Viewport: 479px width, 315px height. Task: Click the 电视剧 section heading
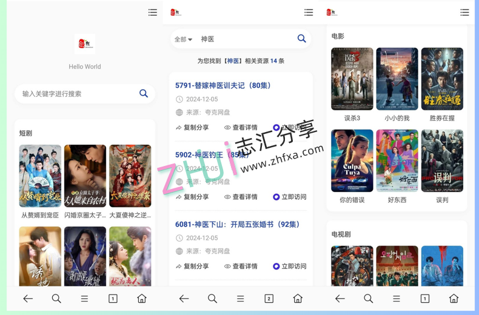pos(341,234)
